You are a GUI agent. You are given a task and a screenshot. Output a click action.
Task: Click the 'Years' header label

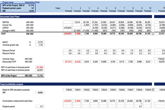click(x=58, y=8)
